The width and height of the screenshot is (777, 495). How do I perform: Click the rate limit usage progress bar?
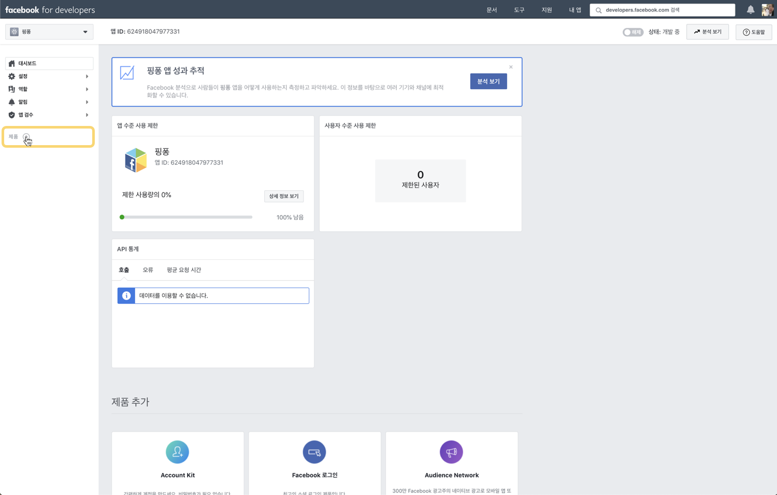[186, 217]
